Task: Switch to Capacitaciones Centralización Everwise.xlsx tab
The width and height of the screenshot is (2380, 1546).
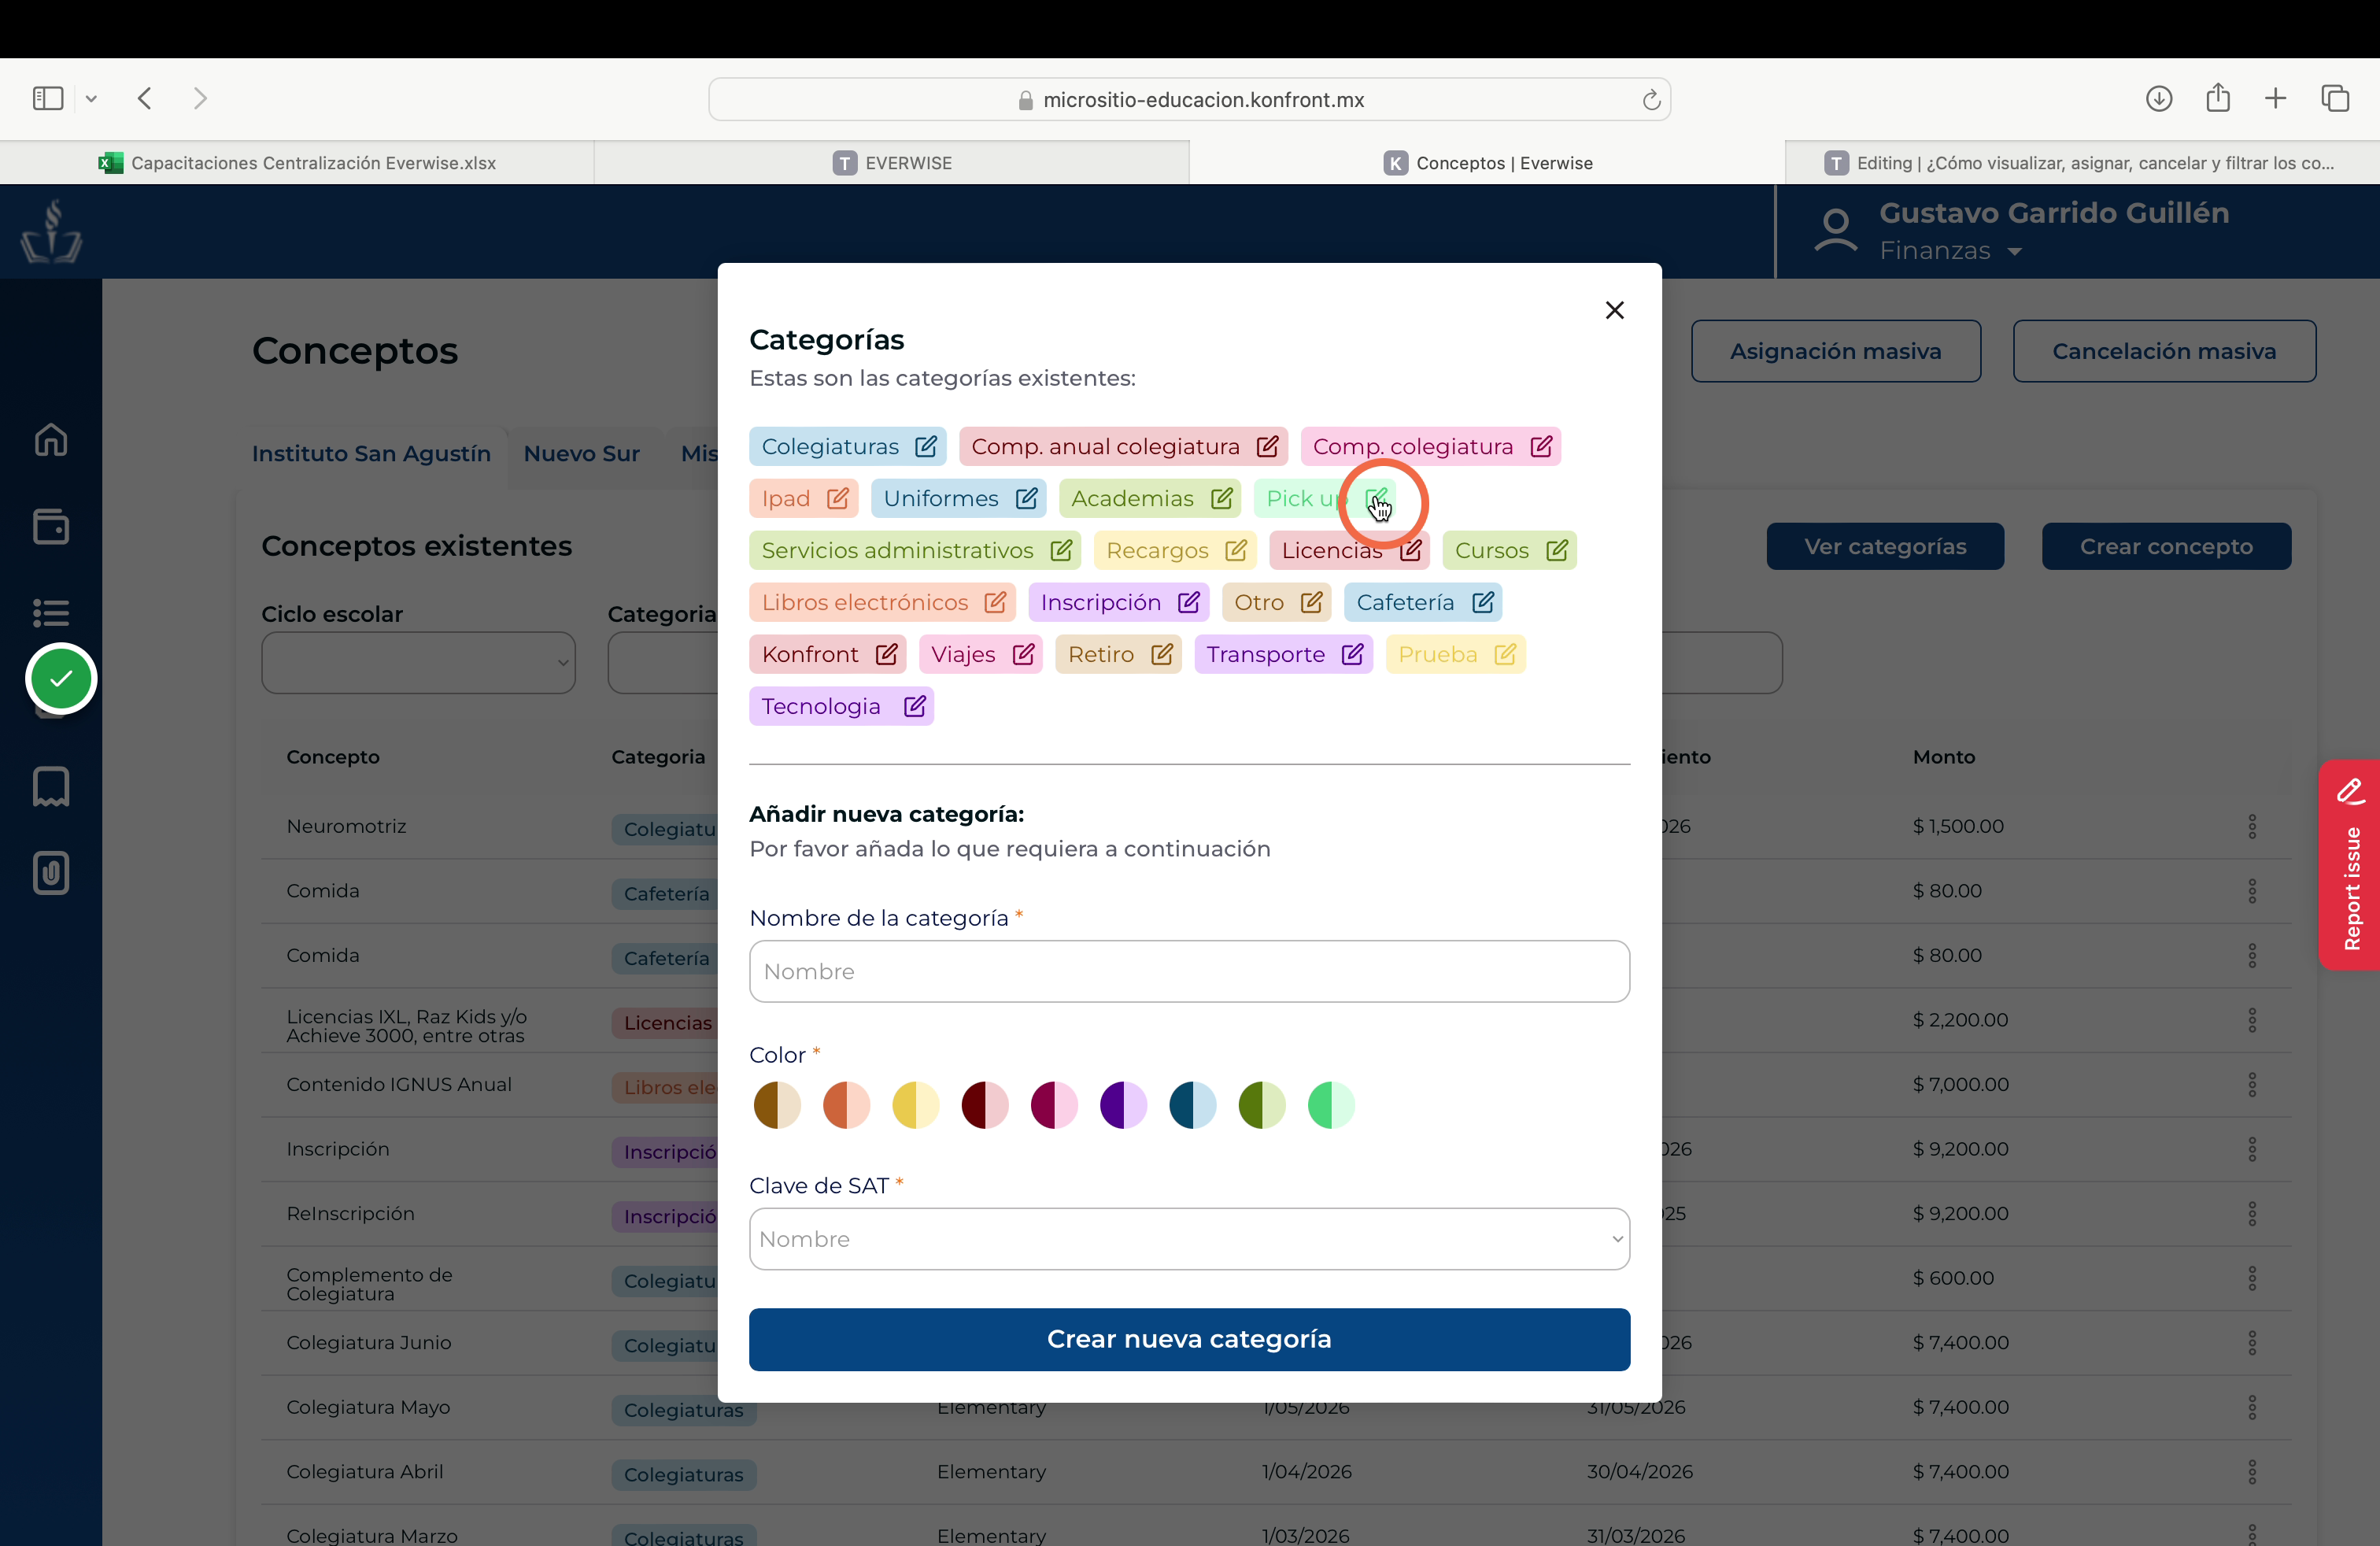Action: [297, 163]
